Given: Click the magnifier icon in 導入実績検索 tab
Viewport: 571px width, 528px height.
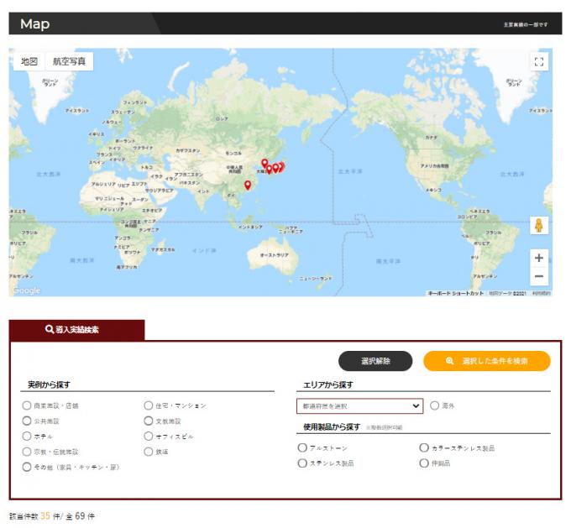Looking at the screenshot, I should 50,330.
